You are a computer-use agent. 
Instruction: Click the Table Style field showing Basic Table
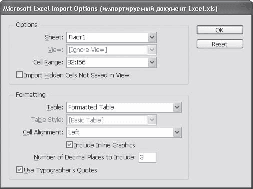click(x=107, y=120)
